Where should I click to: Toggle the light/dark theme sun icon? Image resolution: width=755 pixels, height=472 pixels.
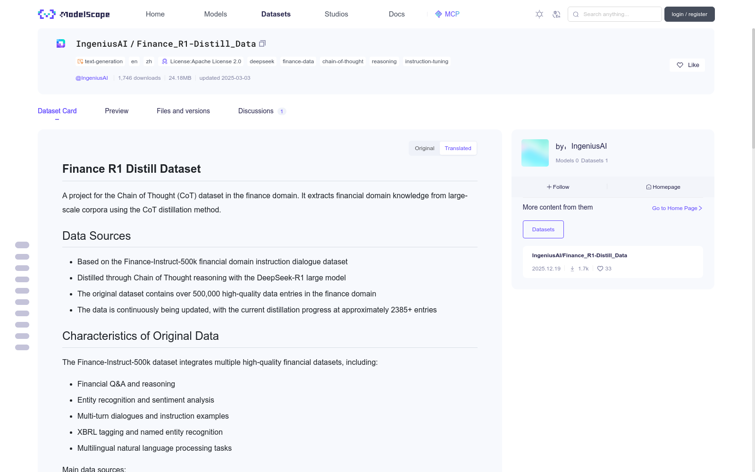coord(539,14)
